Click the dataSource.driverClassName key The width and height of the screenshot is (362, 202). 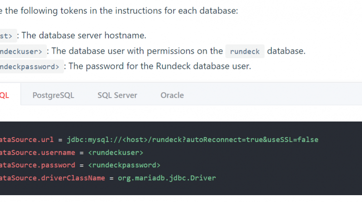click(52, 178)
